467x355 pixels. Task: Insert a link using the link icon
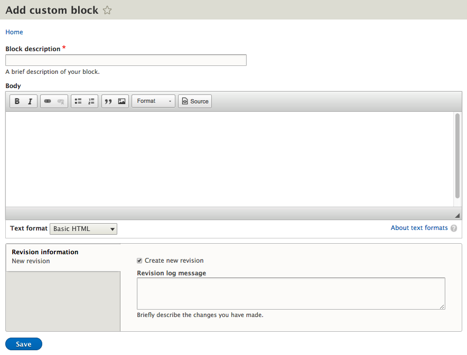pos(48,101)
